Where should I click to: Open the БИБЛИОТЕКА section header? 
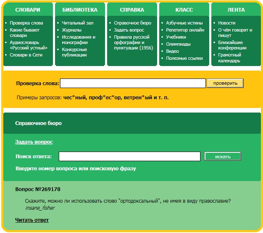[x=80, y=10]
